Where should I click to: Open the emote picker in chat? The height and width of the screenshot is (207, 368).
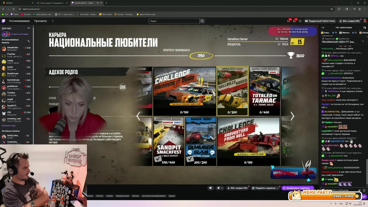pos(364,190)
